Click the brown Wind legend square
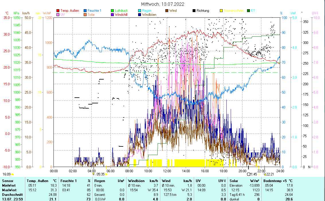The width and height of the screenshot is (325, 201). tap(167, 11)
